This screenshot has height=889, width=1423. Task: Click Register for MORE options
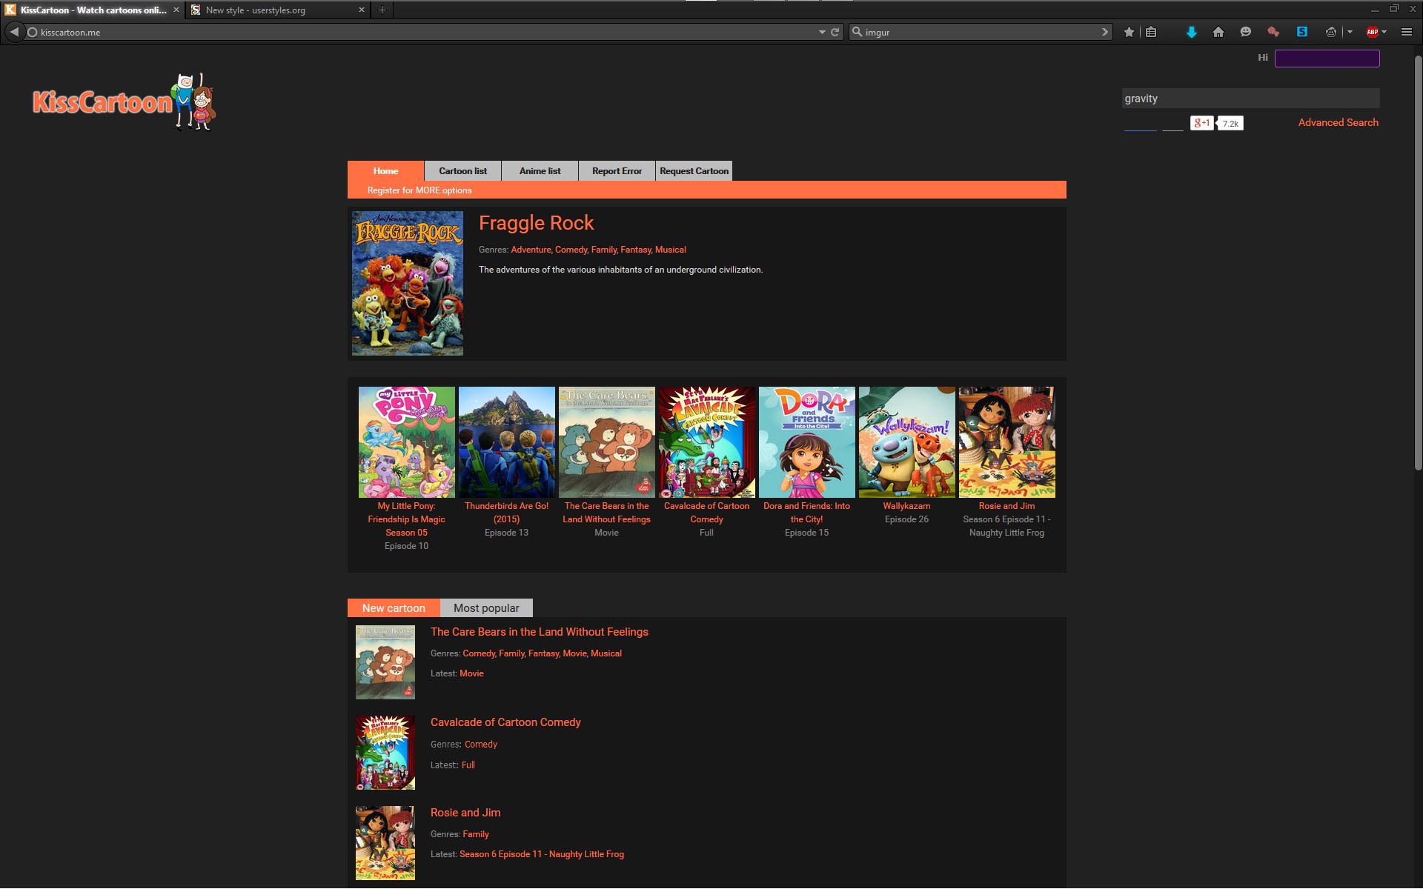point(419,190)
